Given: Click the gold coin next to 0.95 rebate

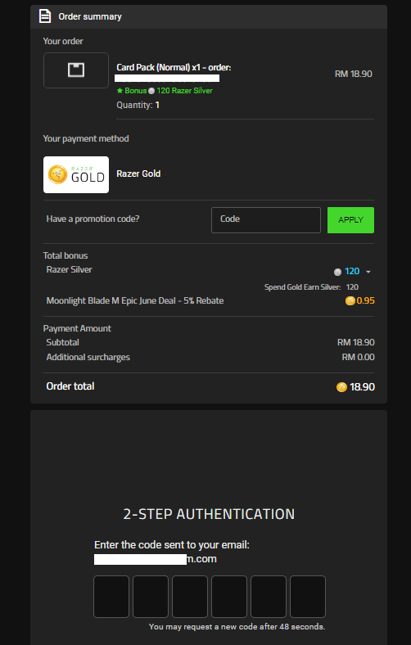Looking at the screenshot, I should tap(350, 300).
